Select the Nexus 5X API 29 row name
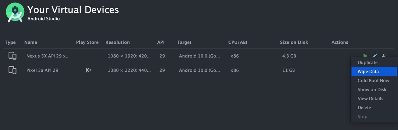The image size is (398, 130). (48, 56)
